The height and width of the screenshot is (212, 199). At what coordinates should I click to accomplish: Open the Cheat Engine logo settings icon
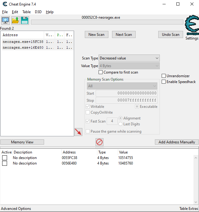coord(192,25)
